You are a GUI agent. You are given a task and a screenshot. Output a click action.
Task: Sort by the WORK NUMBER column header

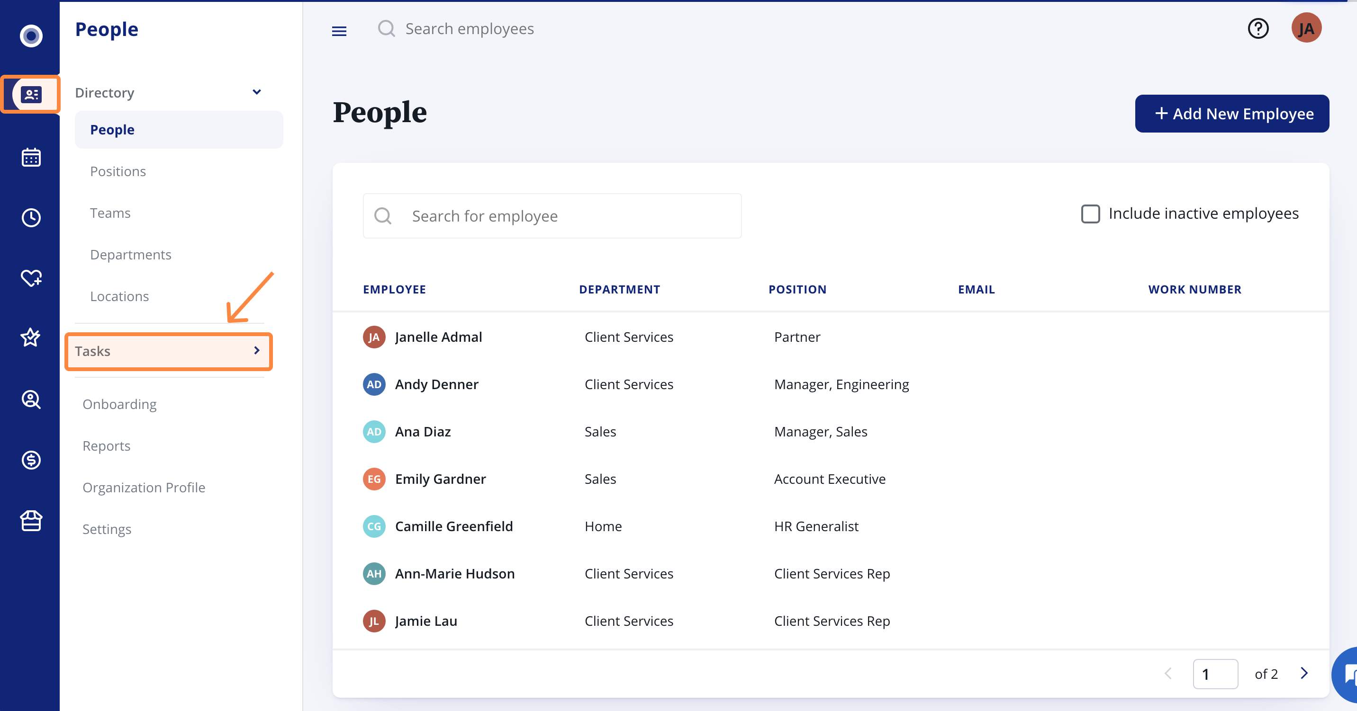pos(1195,289)
